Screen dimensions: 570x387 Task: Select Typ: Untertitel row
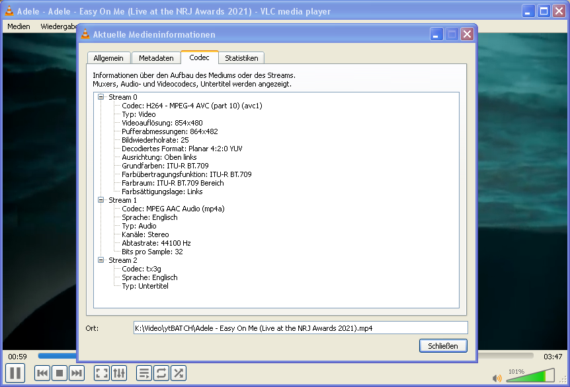point(145,286)
